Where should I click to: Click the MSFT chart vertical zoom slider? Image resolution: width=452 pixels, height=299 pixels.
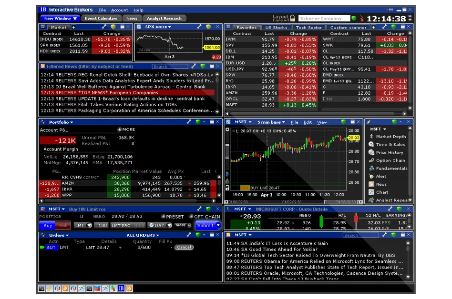(227, 151)
